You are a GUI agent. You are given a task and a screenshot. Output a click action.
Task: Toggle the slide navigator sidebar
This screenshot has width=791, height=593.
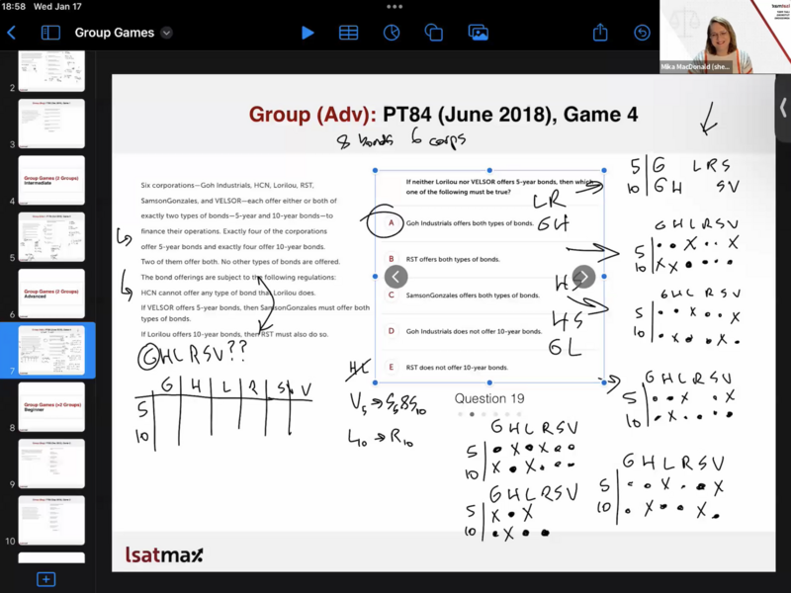[x=50, y=33]
